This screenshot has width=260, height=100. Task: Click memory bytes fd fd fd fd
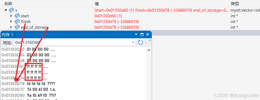point(36,84)
